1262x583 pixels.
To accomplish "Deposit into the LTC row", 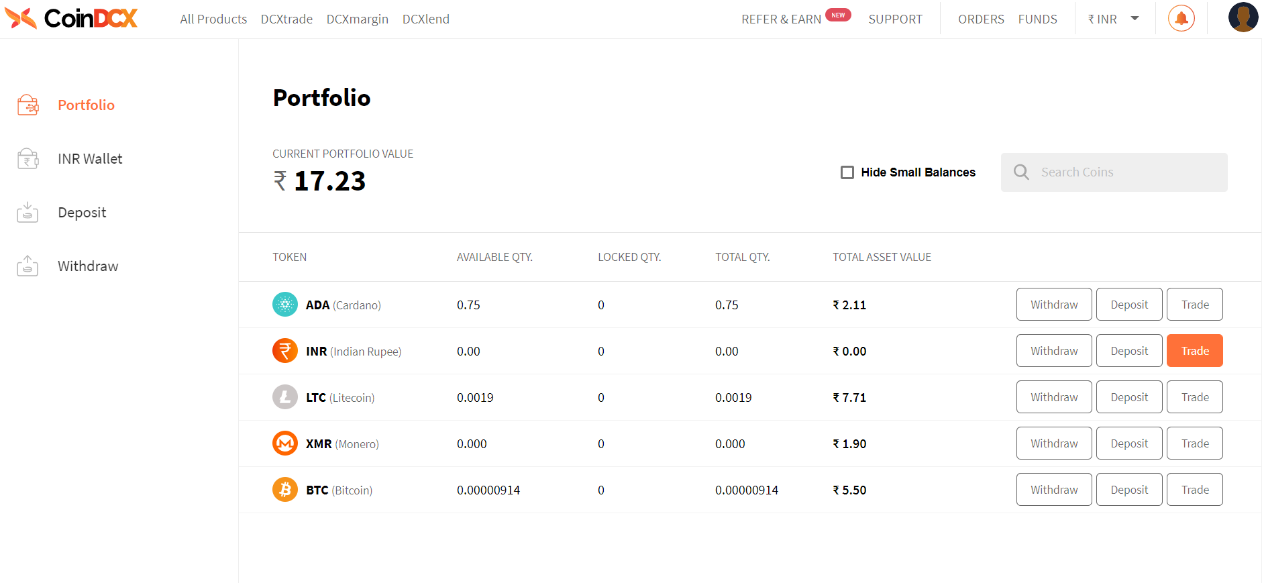I will 1128,397.
